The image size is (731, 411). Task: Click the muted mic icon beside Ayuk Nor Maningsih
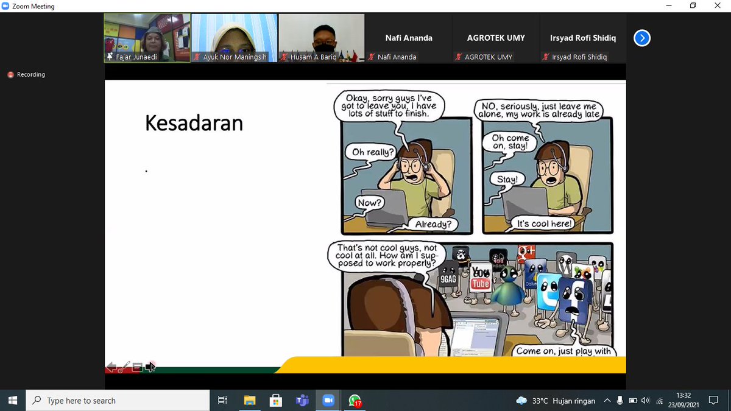point(197,57)
